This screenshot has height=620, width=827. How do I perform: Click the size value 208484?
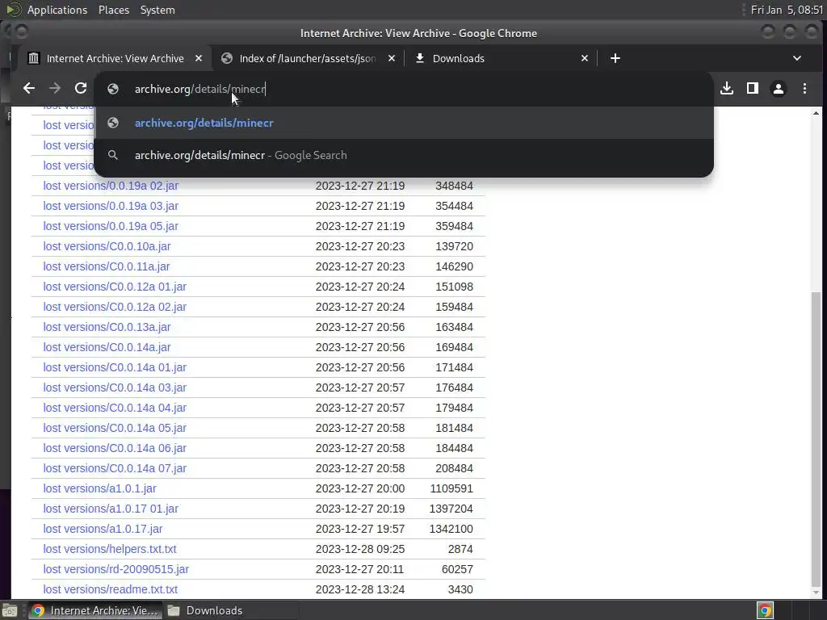tap(454, 468)
